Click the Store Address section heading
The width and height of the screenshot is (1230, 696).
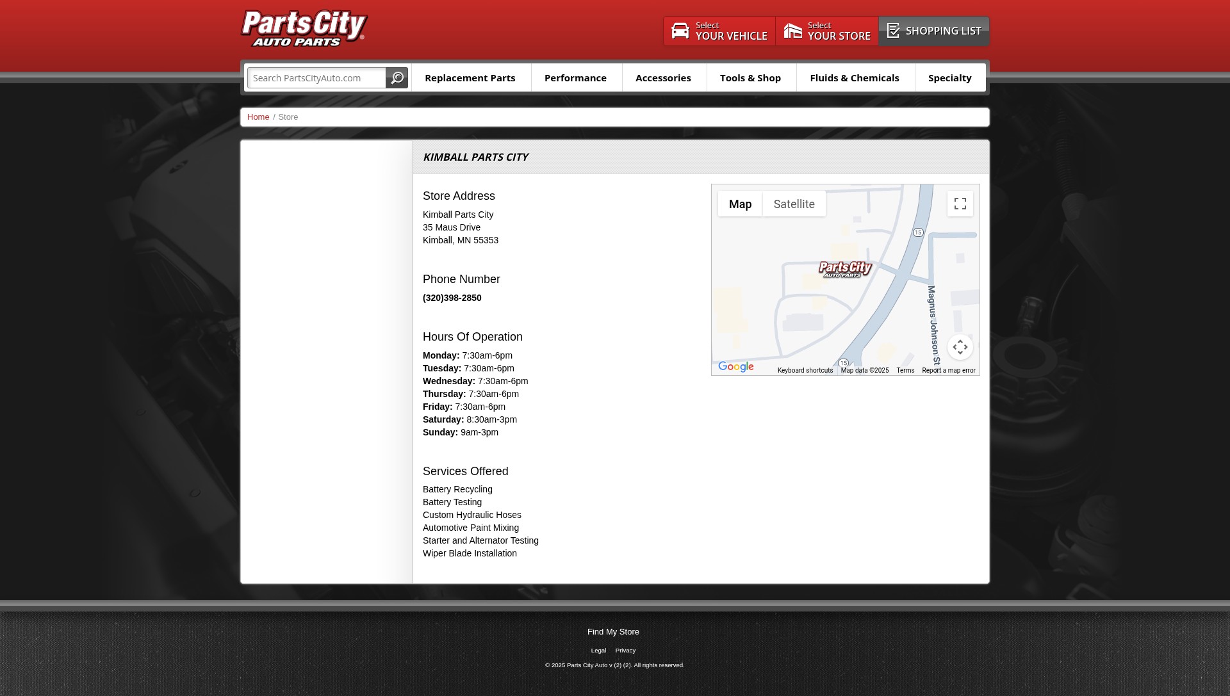click(459, 196)
